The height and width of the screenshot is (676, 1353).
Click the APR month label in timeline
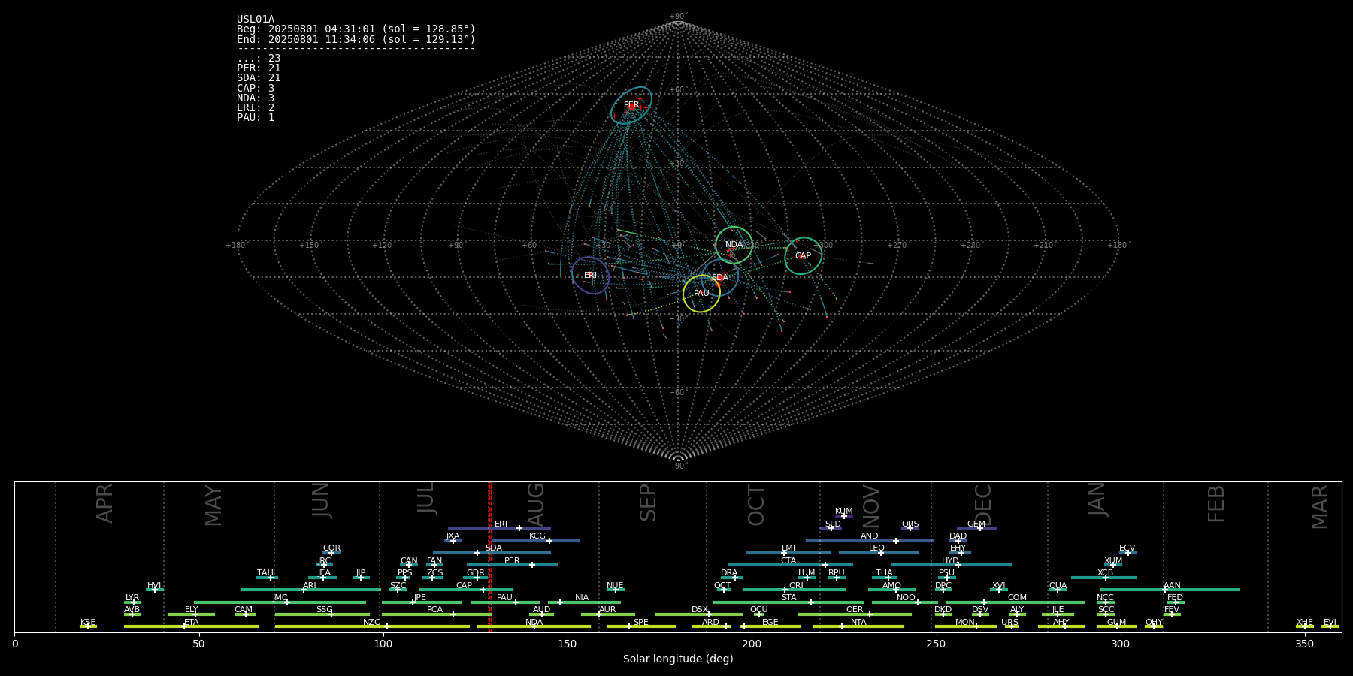click(x=104, y=503)
